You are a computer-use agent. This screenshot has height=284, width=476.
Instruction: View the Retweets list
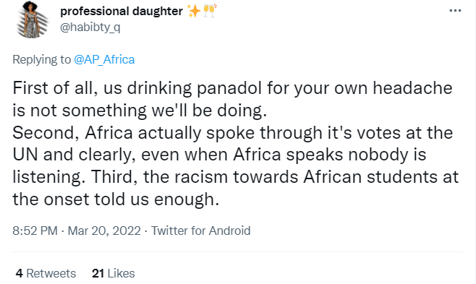(46, 273)
